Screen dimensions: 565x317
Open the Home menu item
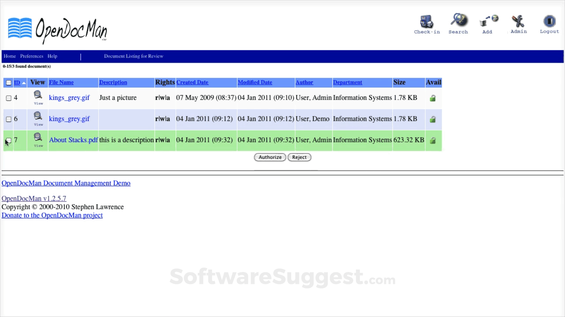tap(10, 56)
